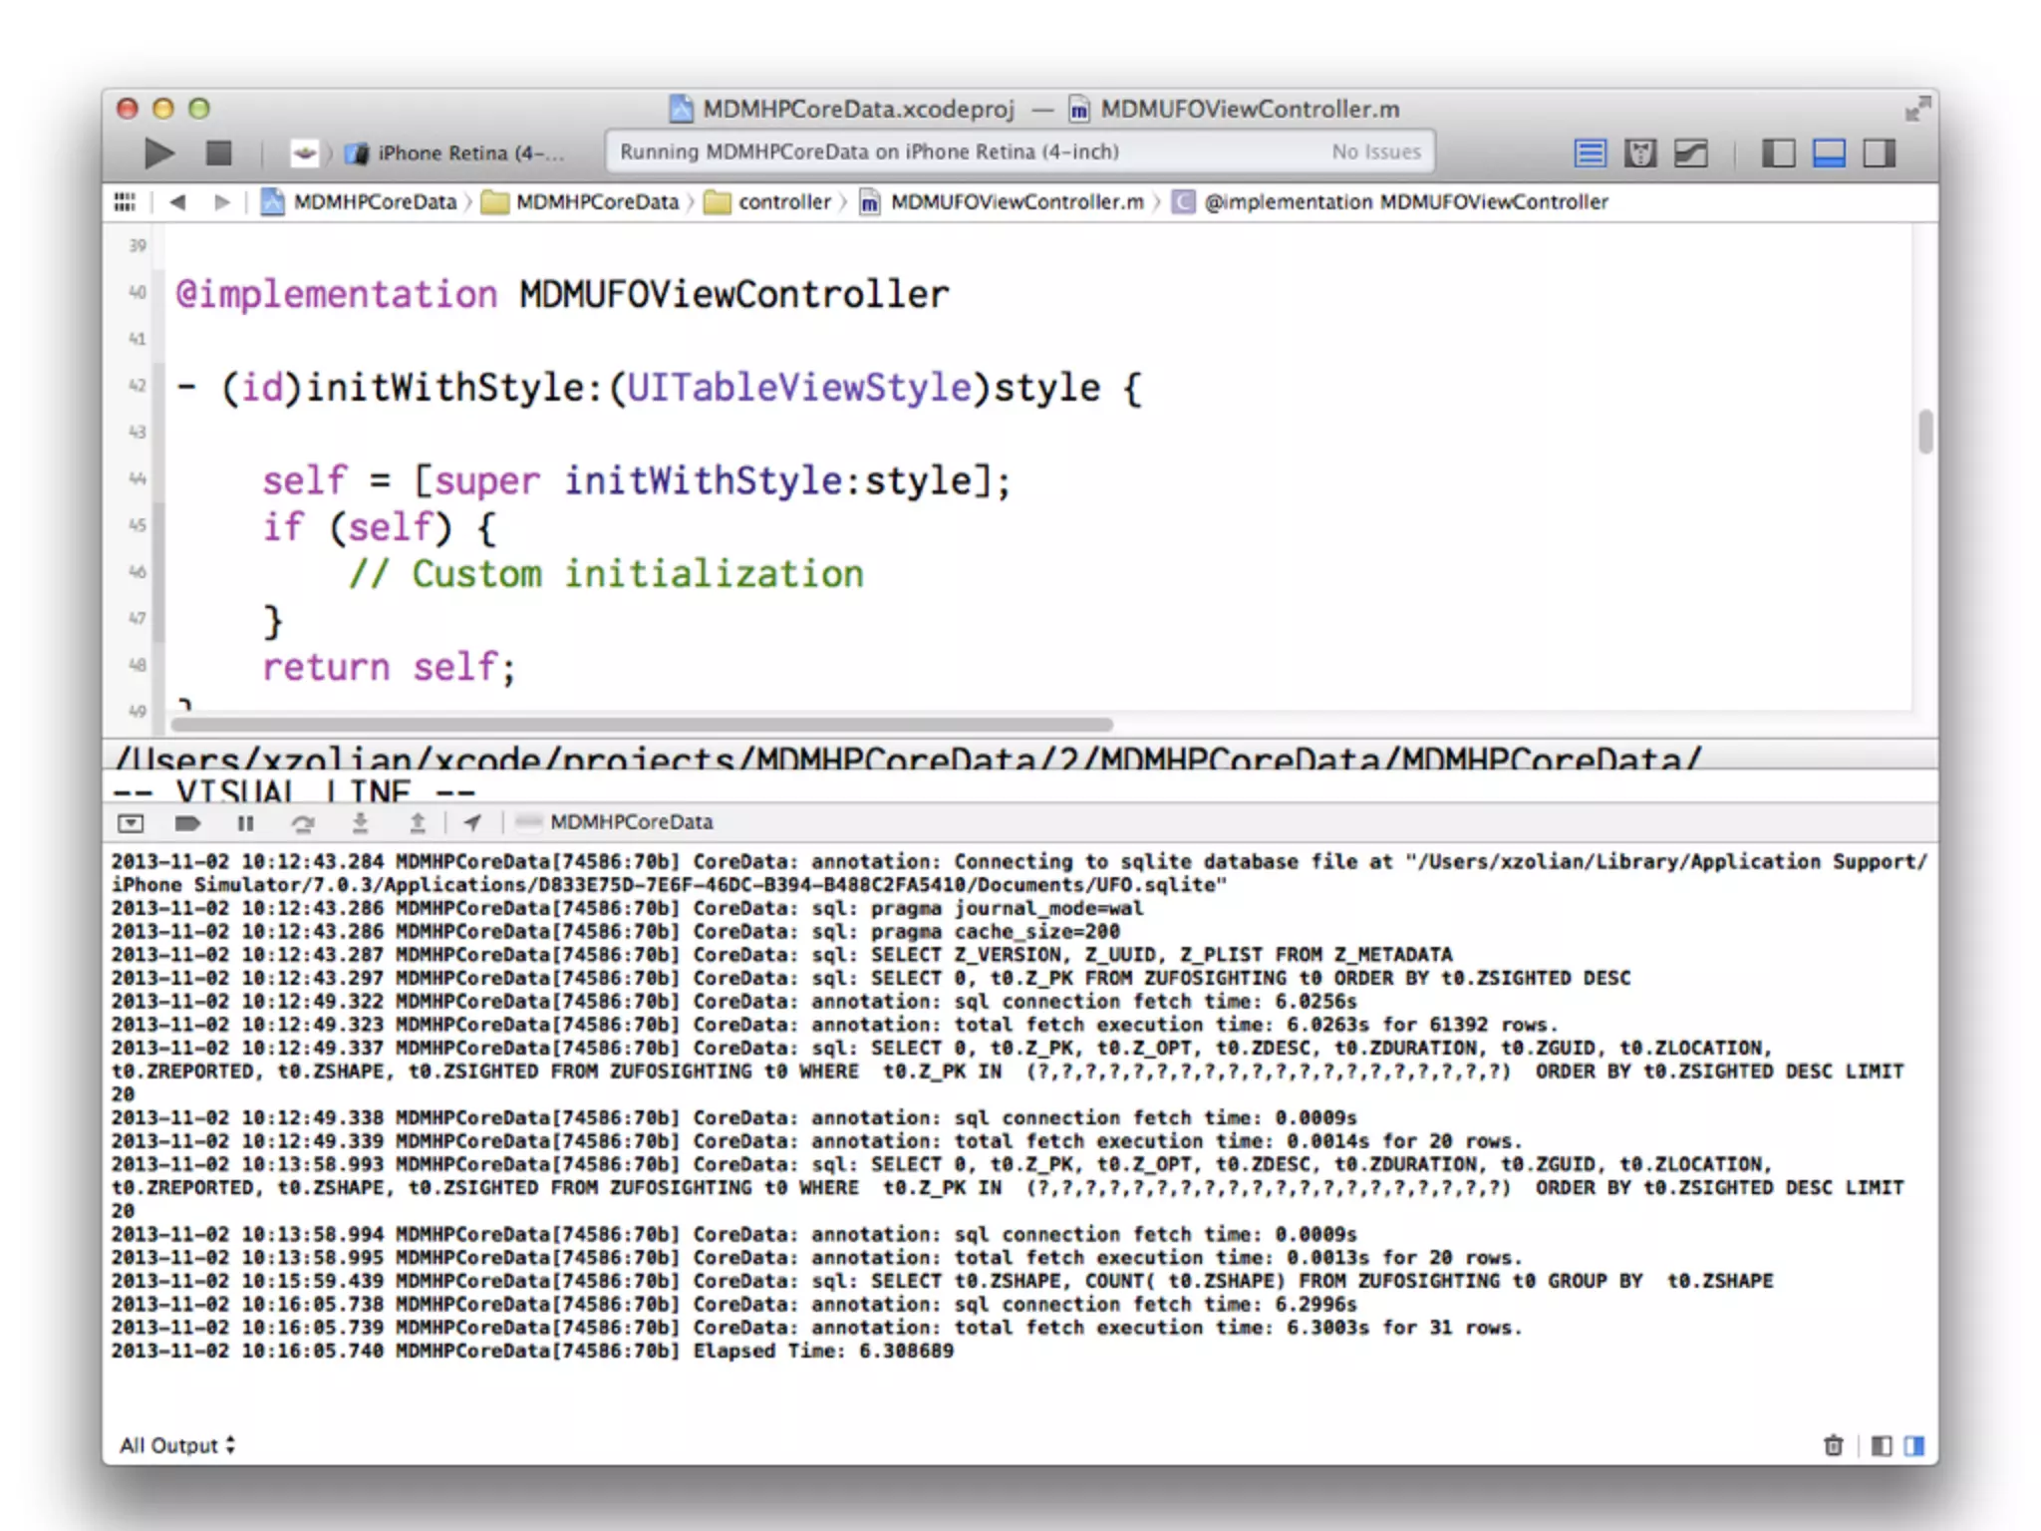The width and height of the screenshot is (2041, 1531).
Task: Click the 'Elapsed Time: 6.308689' console line
Action: pyautogui.click(x=532, y=1352)
